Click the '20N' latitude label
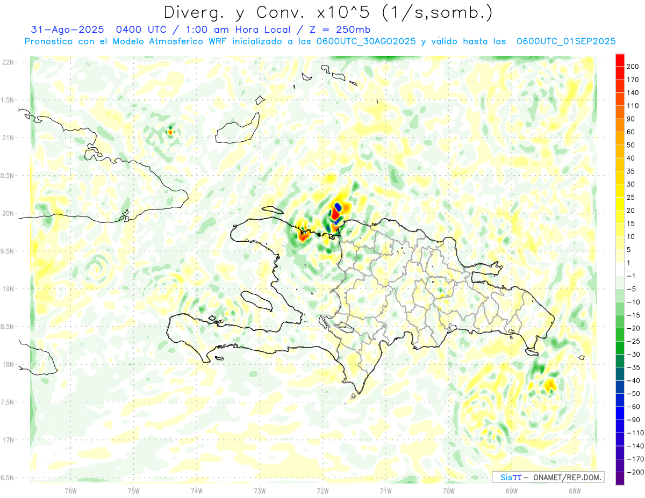Screen dimensions: 645x498 8,213
